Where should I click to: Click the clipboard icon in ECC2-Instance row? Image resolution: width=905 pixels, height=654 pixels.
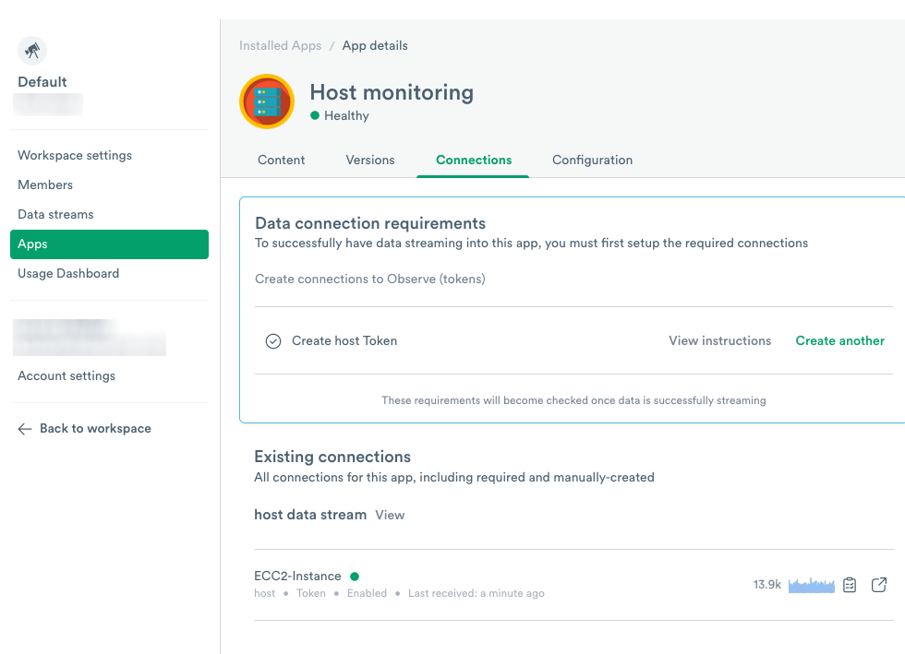(x=850, y=585)
